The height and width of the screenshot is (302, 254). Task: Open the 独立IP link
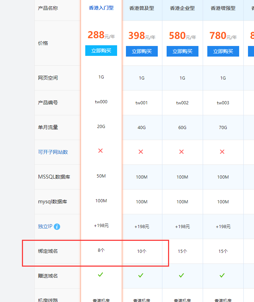click(45, 226)
